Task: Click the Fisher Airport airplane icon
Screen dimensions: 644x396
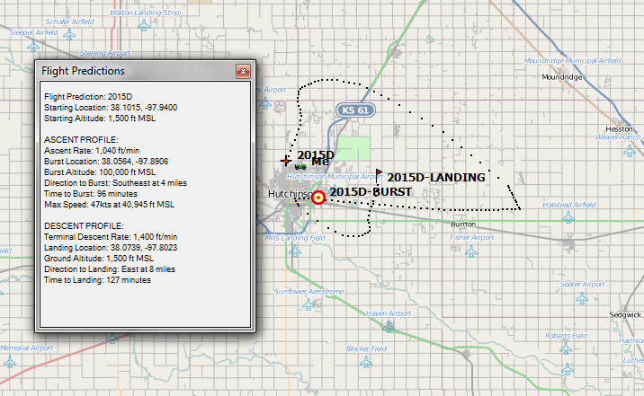Action: (471, 251)
